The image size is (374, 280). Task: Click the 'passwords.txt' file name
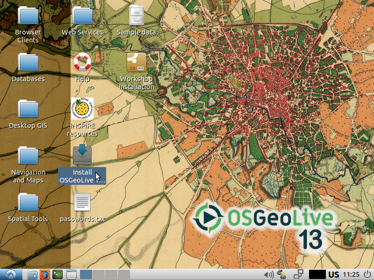[83, 219]
